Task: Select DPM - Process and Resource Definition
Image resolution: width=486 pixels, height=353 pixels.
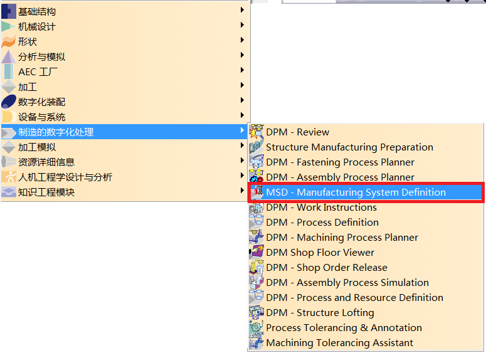Action: (x=366, y=297)
